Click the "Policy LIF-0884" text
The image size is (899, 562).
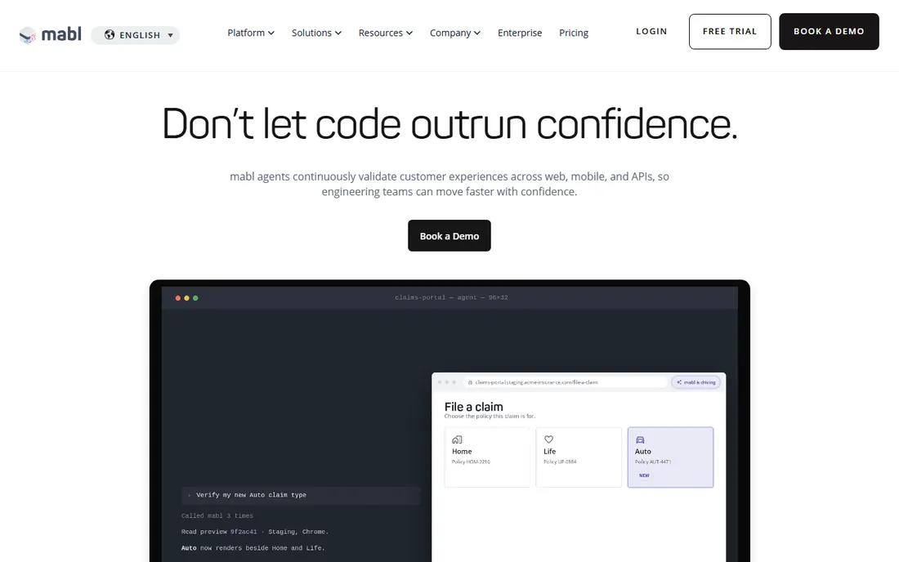(x=560, y=462)
